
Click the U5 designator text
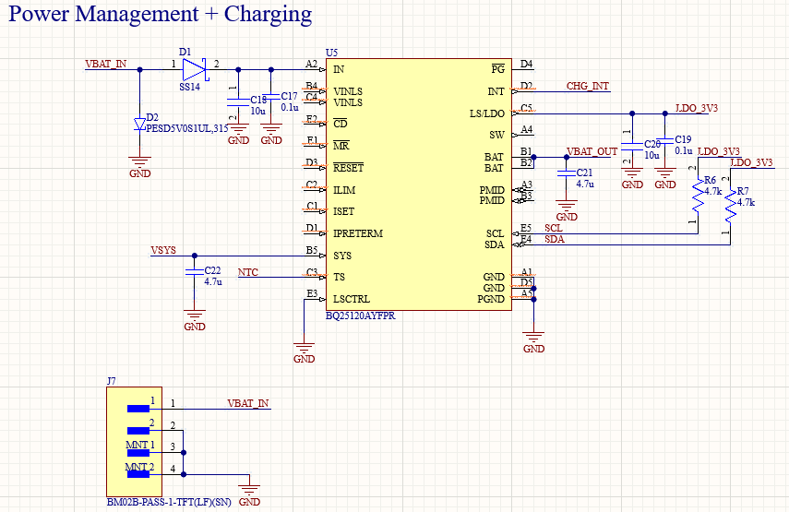pos(331,53)
